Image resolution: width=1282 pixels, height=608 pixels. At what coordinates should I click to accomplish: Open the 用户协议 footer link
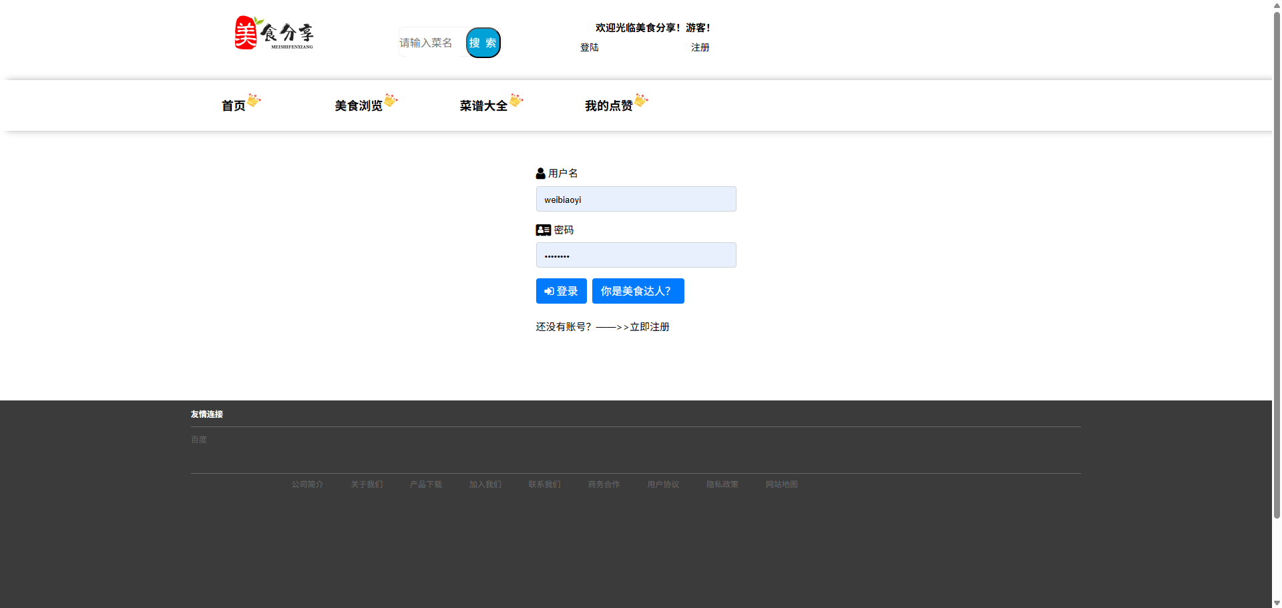[x=663, y=485]
